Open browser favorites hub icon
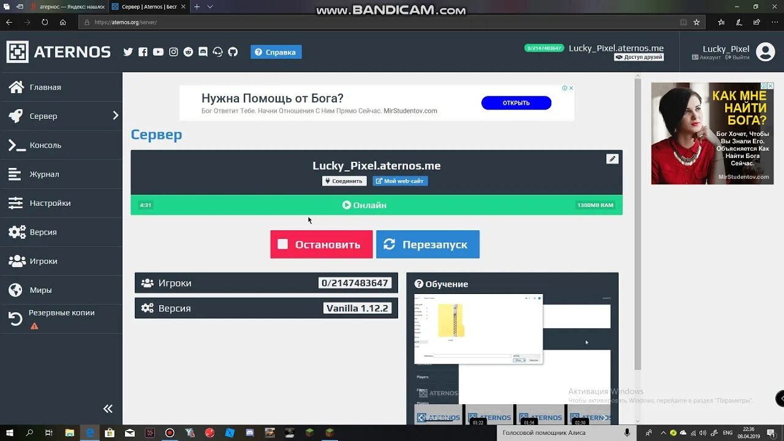 (x=721, y=22)
